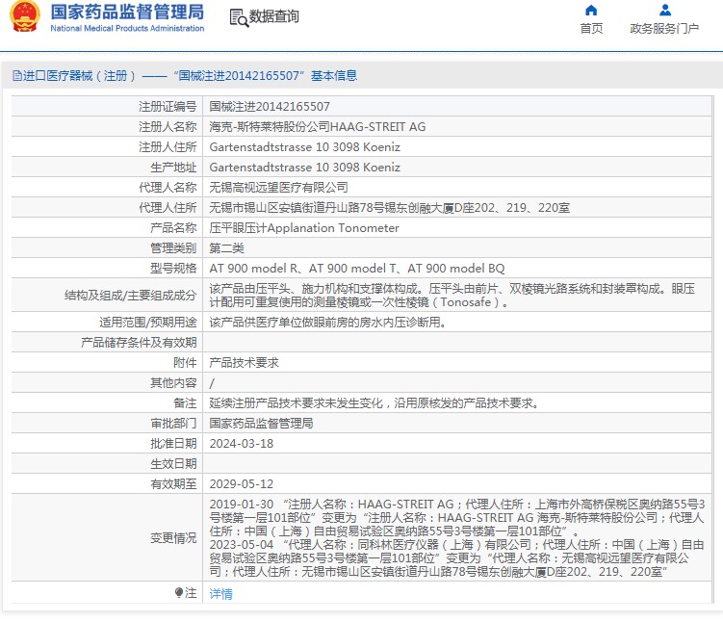Click 国家药品监督管理局 site title
This screenshot has width=723, height=622.
[x=127, y=12]
